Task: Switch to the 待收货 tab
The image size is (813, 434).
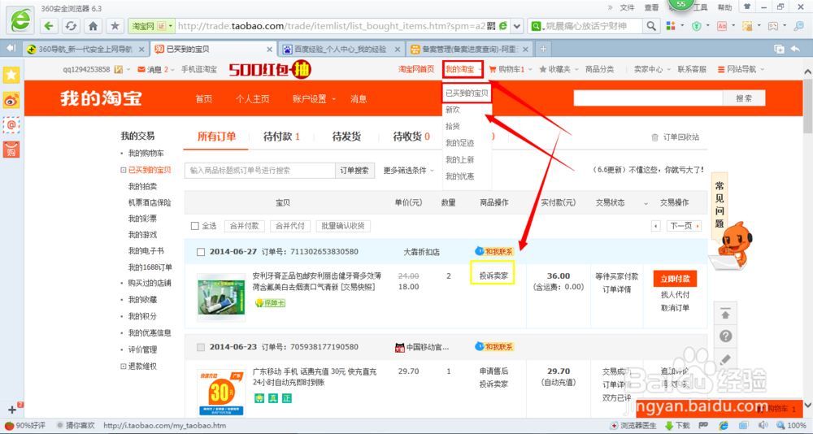Action: (x=411, y=137)
